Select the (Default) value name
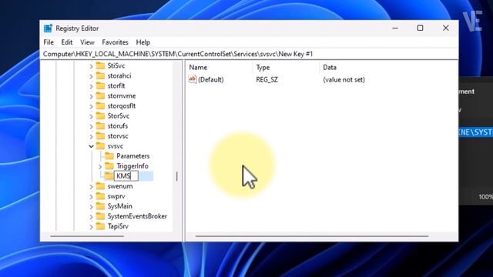Screen dimensions: 493x277 point(210,79)
